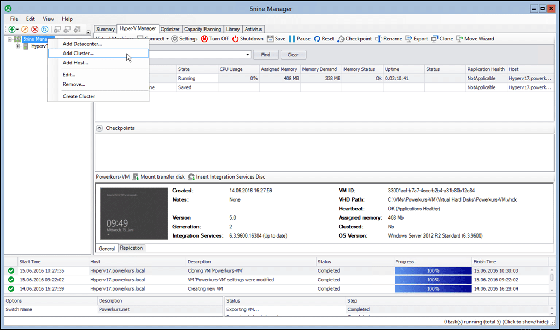Screen dimensions: 560x330
Task: Click the Shutdown power icon
Action: (x=235, y=39)
